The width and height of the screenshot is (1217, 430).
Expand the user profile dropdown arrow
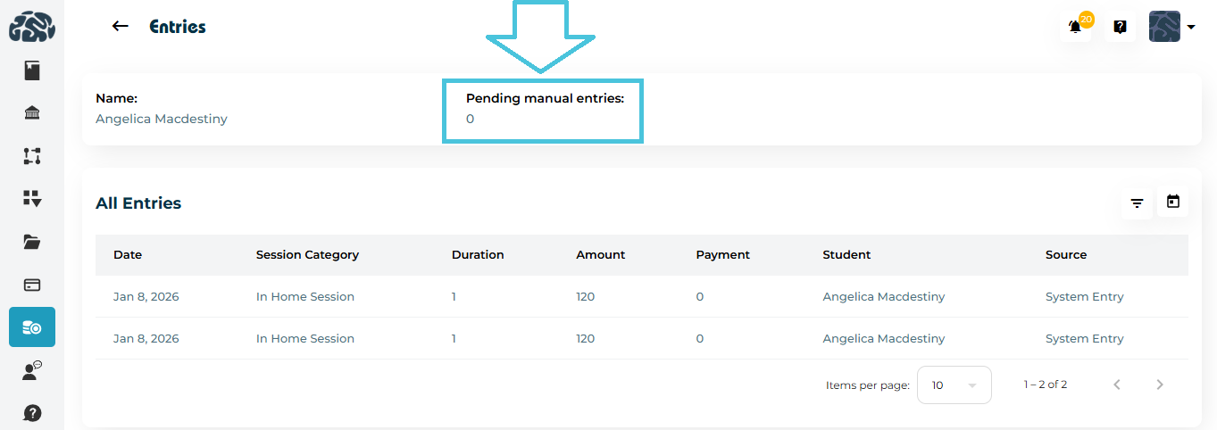click(x=1191, y=28)
